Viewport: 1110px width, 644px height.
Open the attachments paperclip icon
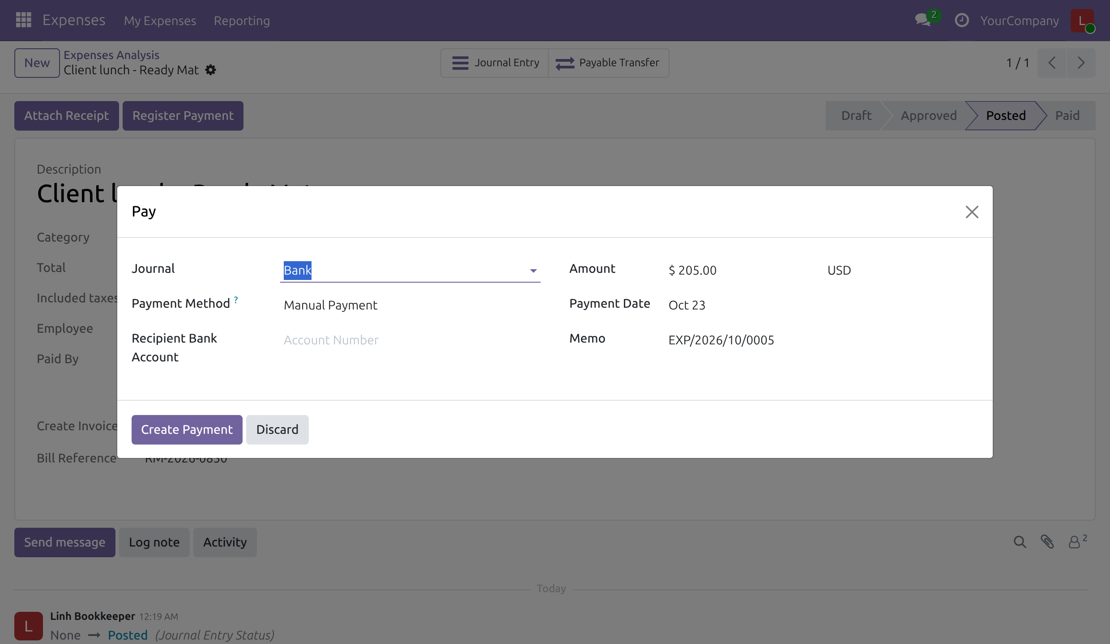click(x=1047, y=542)
